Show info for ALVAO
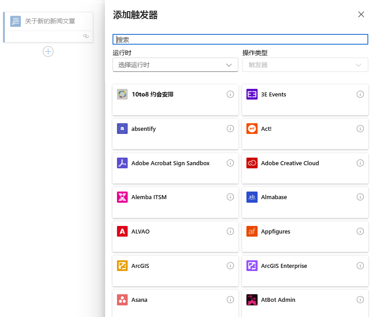Viewport: 375px width, 317px height. click(230, 231)
